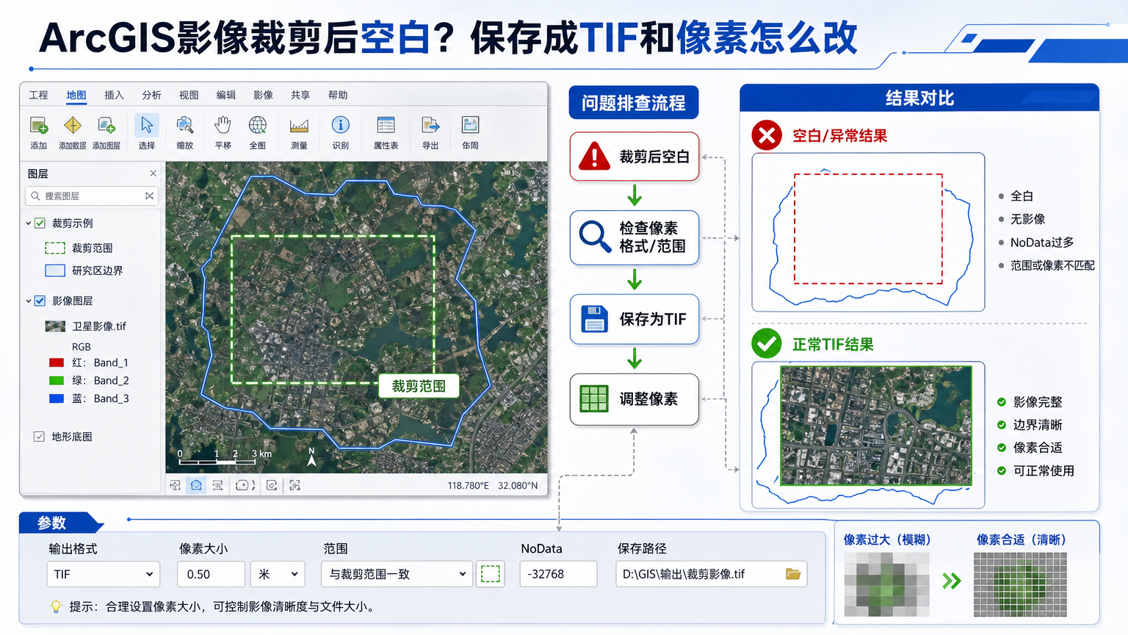This screenshot has height=635, width=1128.
Task: Click the 添加图层 toolbar icon
Action: pos(106,125)
